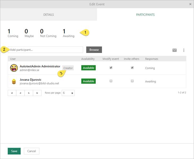Click AutotestAdmin Administrator's emoji avatar
Screen dimensions: 194x159
click(x=14, y=68)
